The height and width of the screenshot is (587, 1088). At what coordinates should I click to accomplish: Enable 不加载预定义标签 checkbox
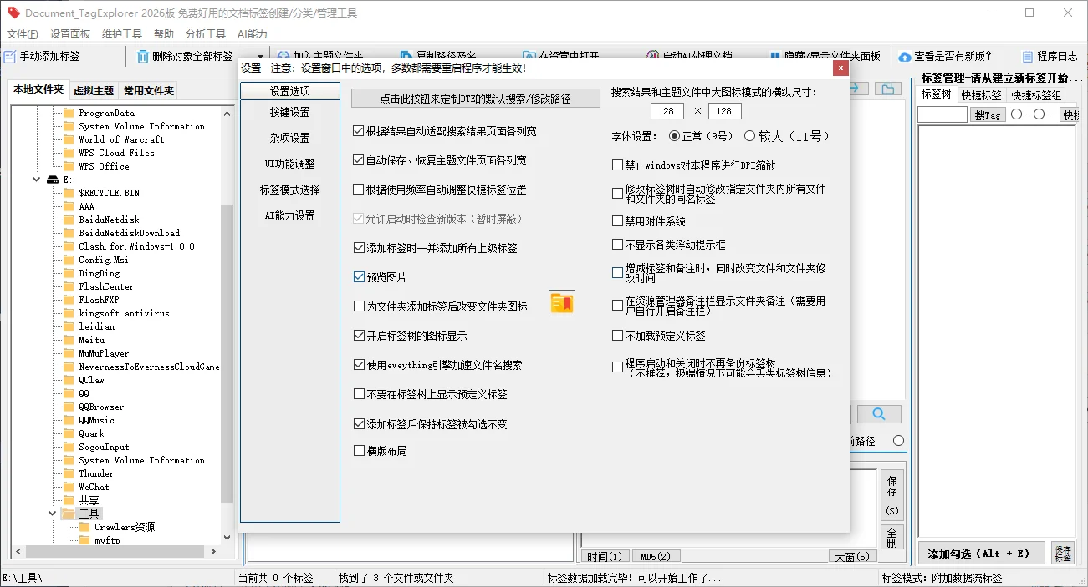click(617, 336)
